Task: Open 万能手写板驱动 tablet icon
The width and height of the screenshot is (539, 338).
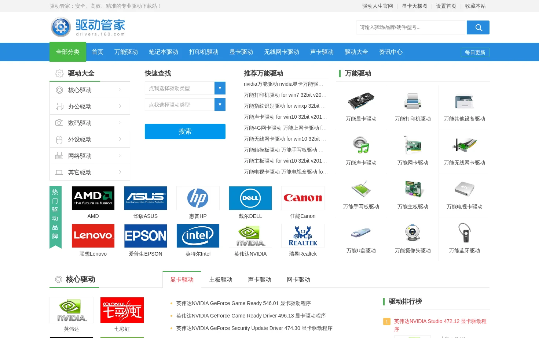Action: [361, 189]
